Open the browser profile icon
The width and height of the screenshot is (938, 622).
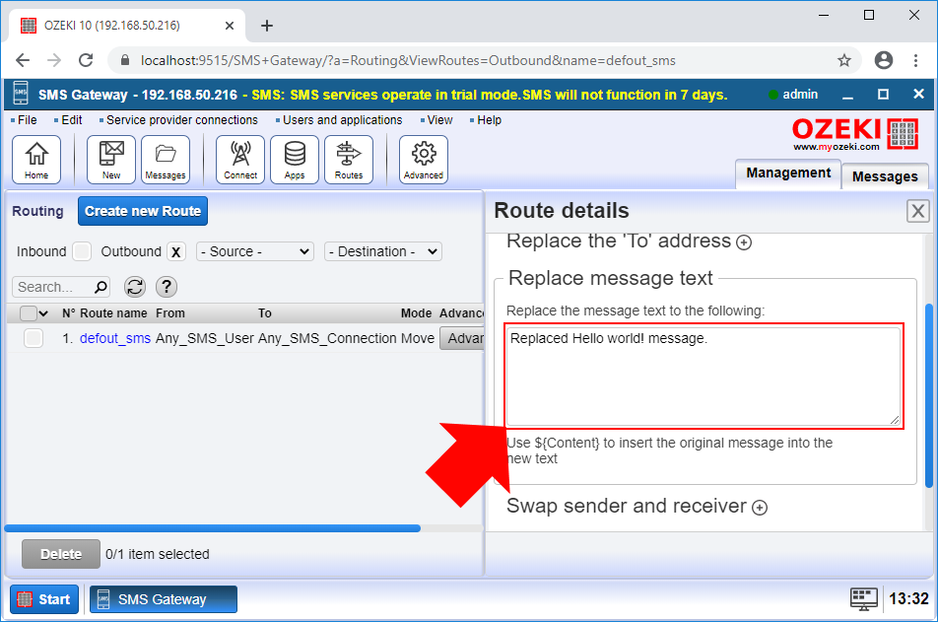(x=884, y=60)
